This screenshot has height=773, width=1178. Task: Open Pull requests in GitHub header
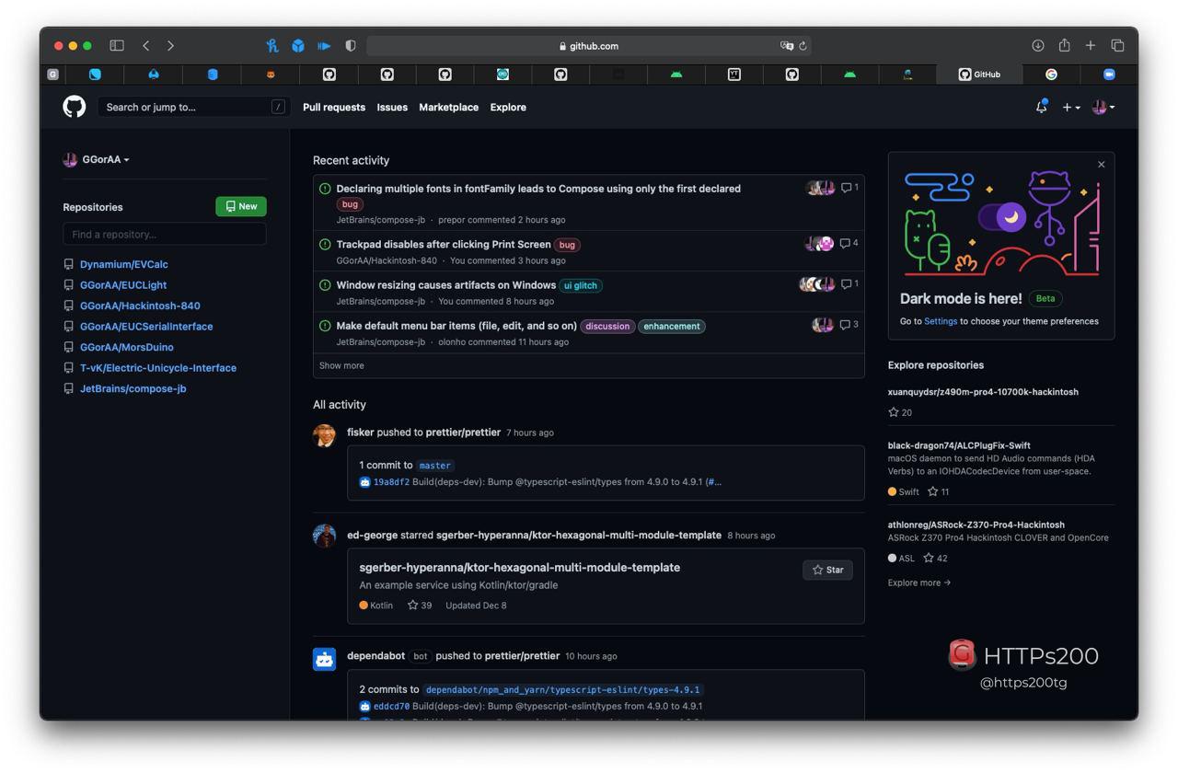point(334,107)
